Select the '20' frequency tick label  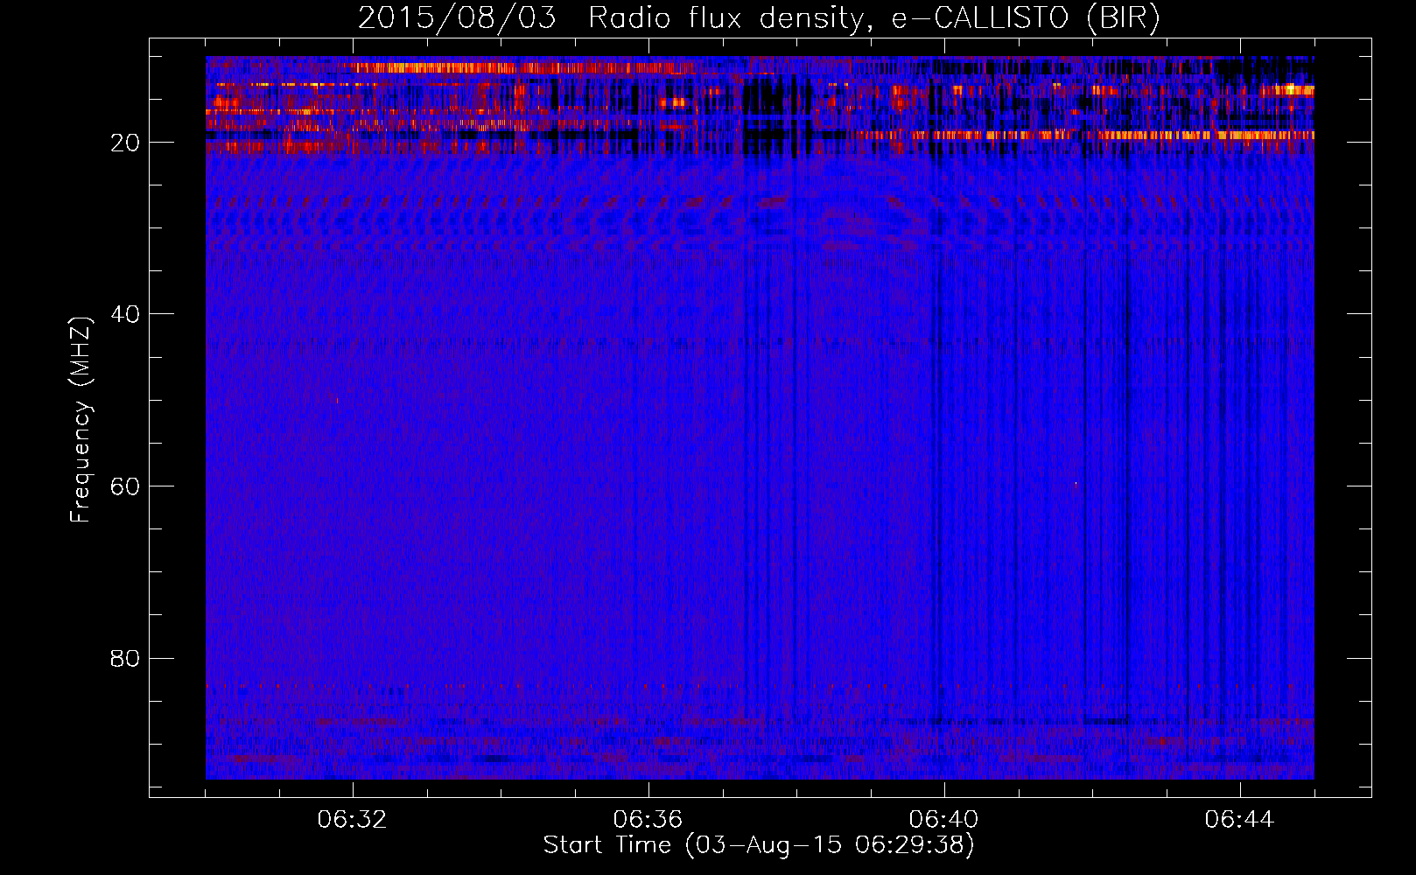coord(126,143)
